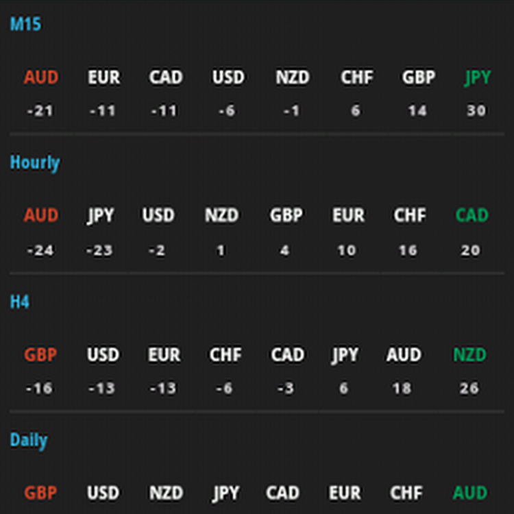Select AUD in the H4 row
The image size is (514, 514).
pyautogui.click(x=403, y=356)
